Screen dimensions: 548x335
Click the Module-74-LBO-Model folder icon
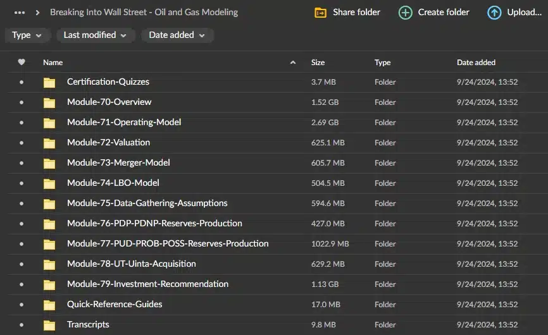49,183
